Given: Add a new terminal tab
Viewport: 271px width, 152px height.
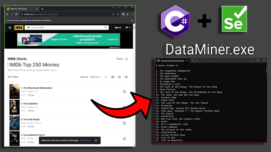Looking at the screenshot, I should pos(193,61).
